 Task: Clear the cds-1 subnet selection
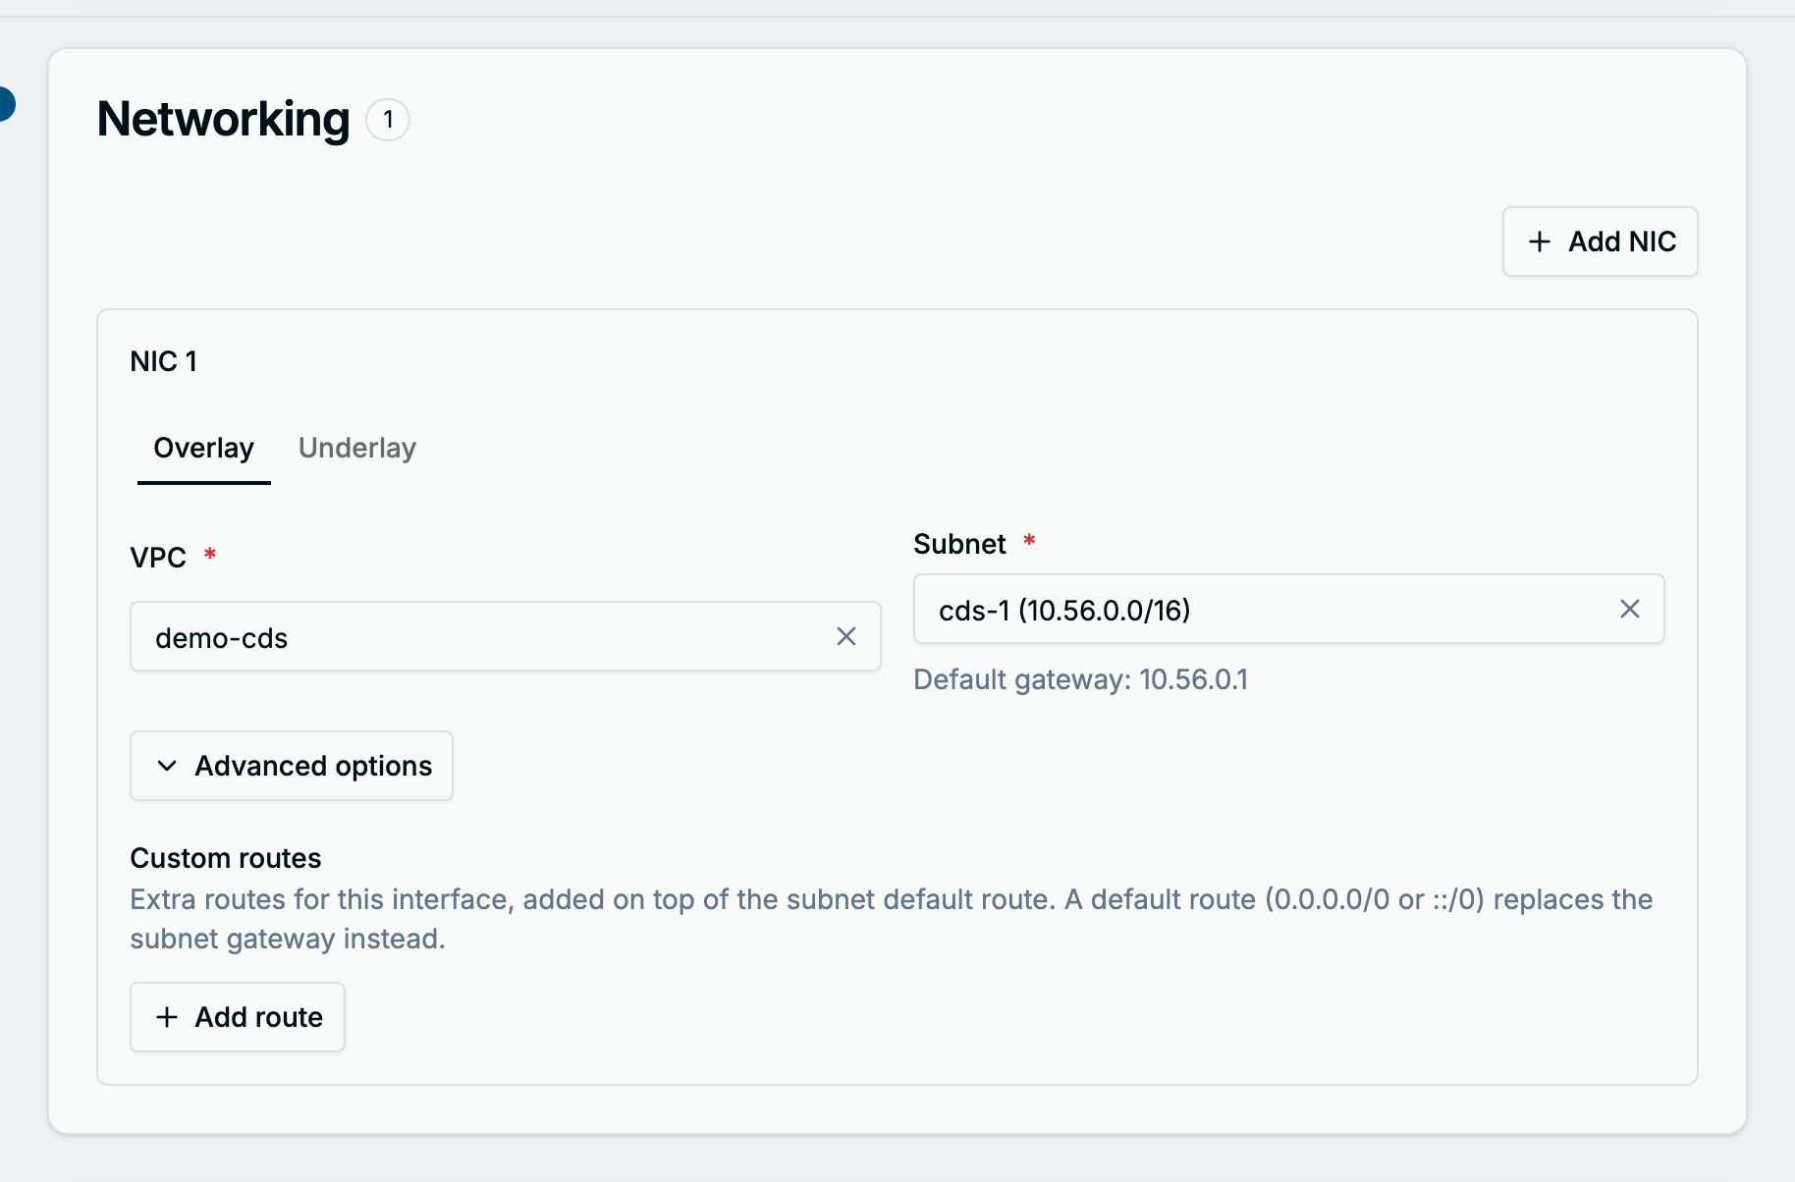[x=1629, y=609]
